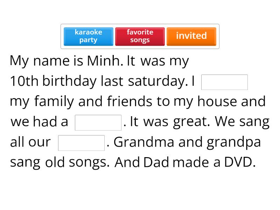Click on the word "house"
Screen dimensions: 280x210
(x=217, y=101)
